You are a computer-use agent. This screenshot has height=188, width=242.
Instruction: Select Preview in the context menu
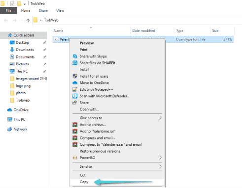tap(117, 43)
